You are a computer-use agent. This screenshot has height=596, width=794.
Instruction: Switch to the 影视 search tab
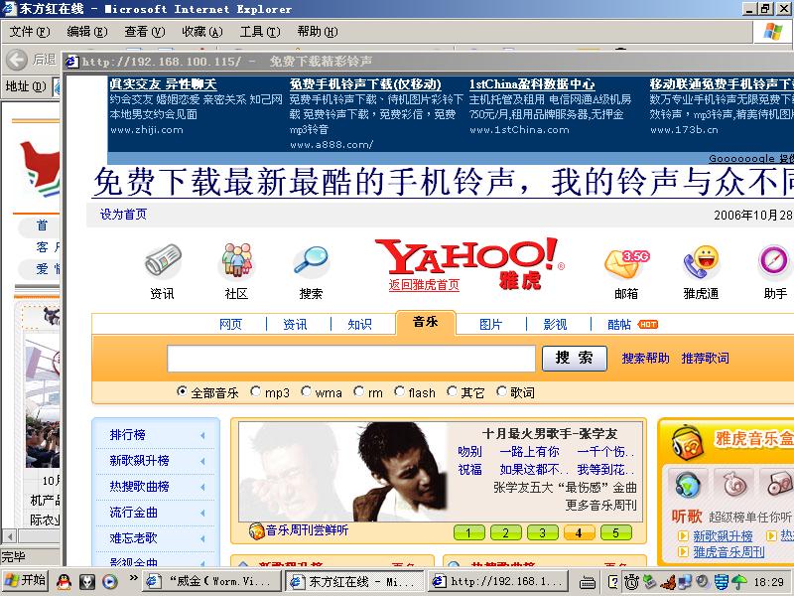[x=555, y=325]
